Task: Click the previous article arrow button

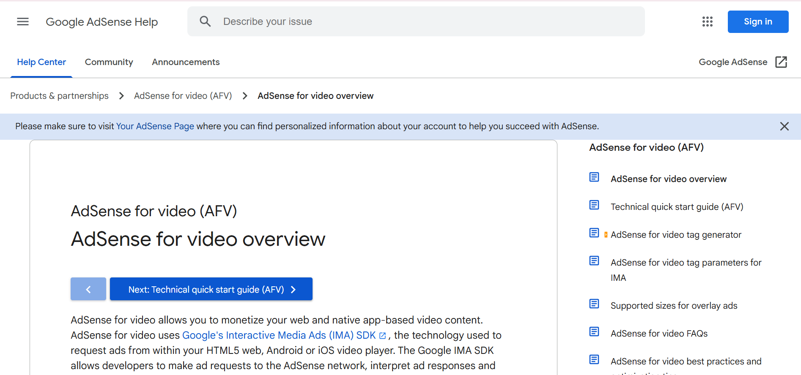Action: point(88,289)
